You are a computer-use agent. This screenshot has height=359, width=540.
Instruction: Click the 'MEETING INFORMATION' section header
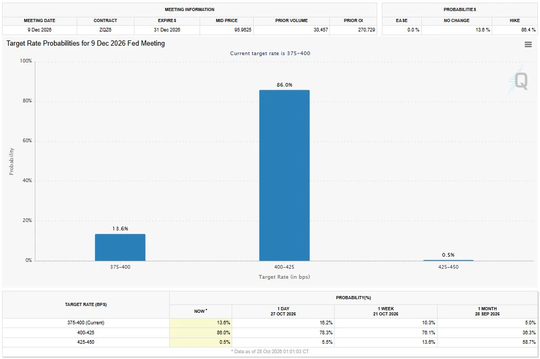pyautogui.click(x=190, y=9)
